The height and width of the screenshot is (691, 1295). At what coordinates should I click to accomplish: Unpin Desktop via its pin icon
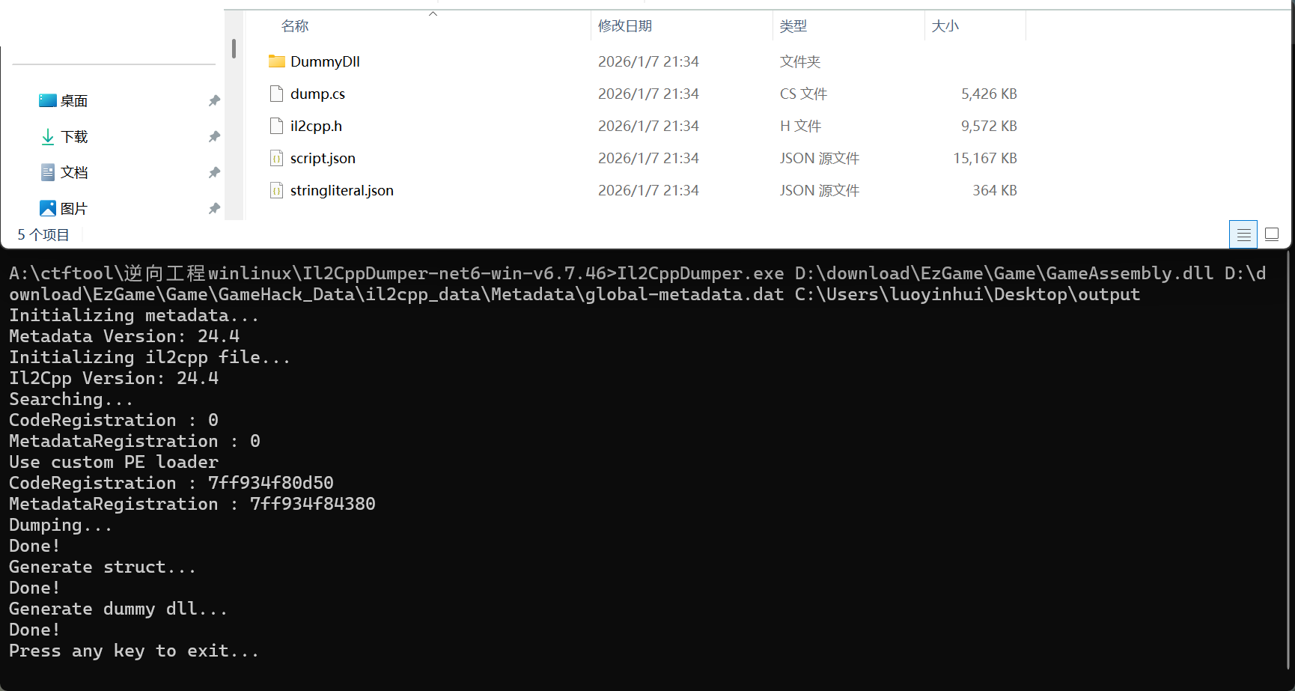tap(214, 101)
